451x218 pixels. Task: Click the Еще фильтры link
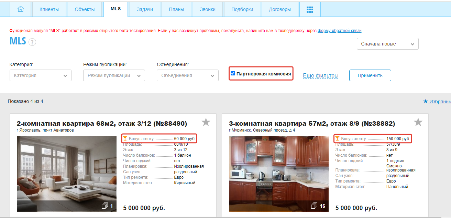[320, 75]
